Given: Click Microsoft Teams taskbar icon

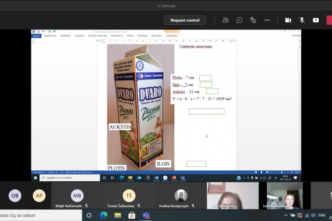Looking at the screenshot, I should tap(146, 215).
